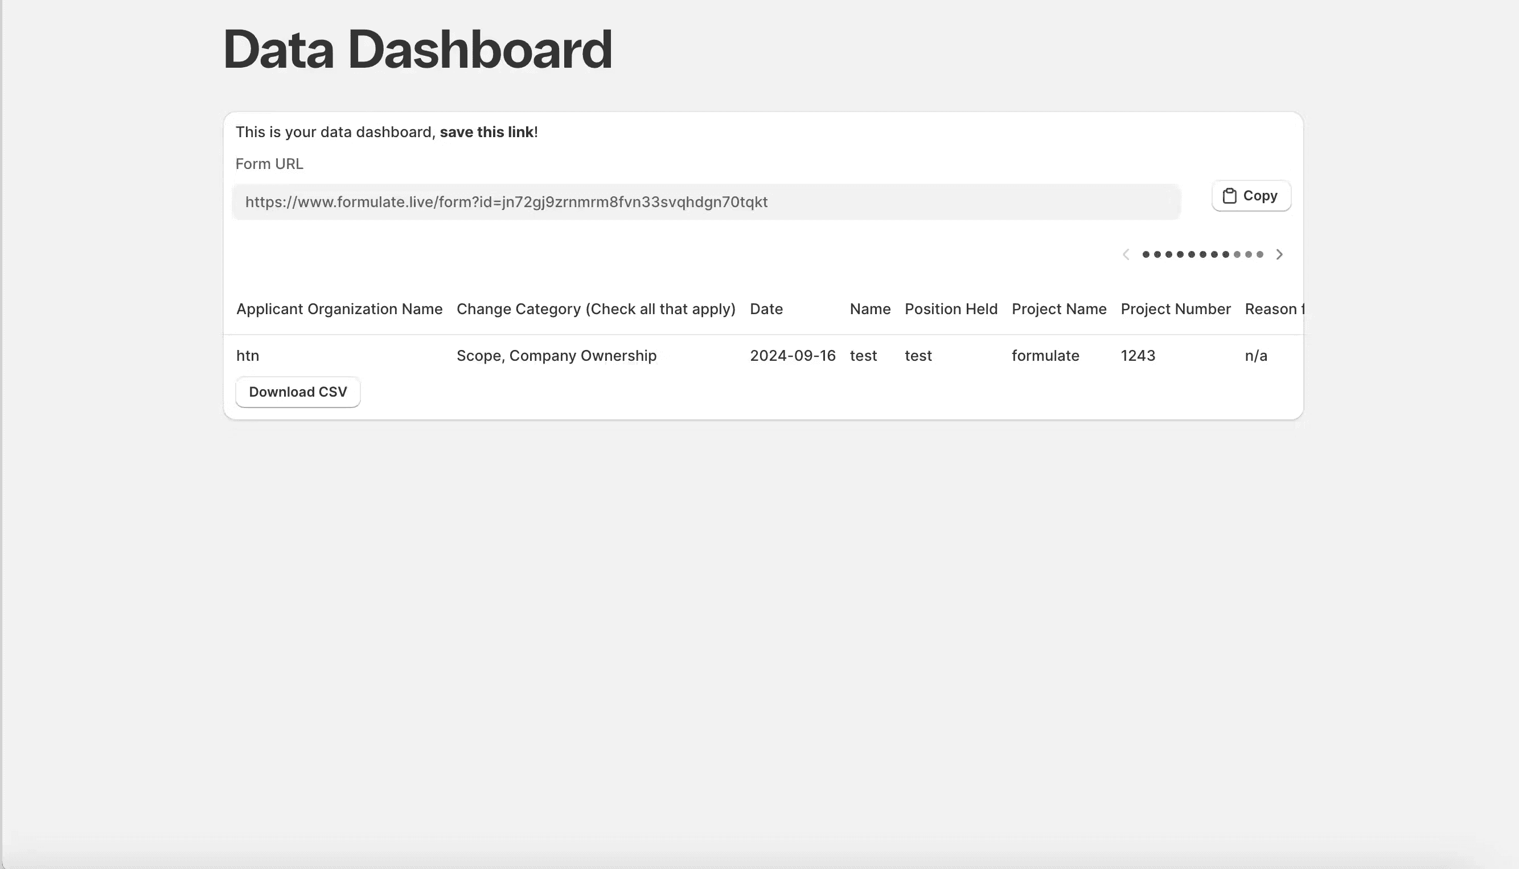Click the Date column header
The height and width of the screenshot is (869, 1519).
click(x=766, y=309)
